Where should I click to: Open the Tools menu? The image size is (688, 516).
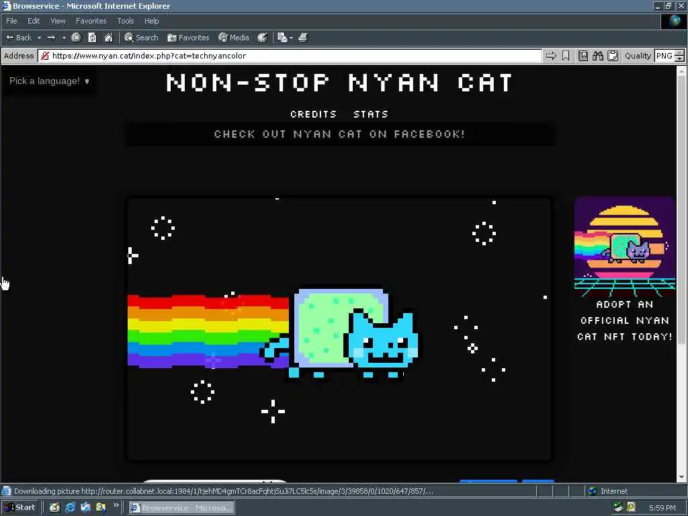point(126,21)
